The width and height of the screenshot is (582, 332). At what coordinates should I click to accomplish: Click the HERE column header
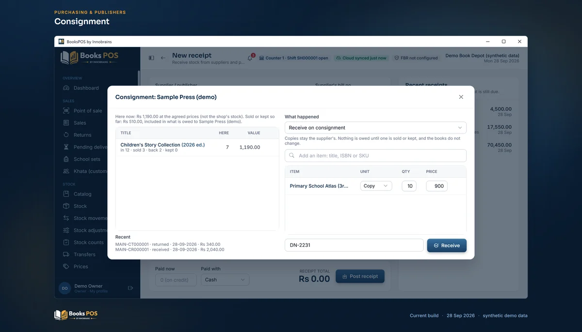tap(224, 133)
